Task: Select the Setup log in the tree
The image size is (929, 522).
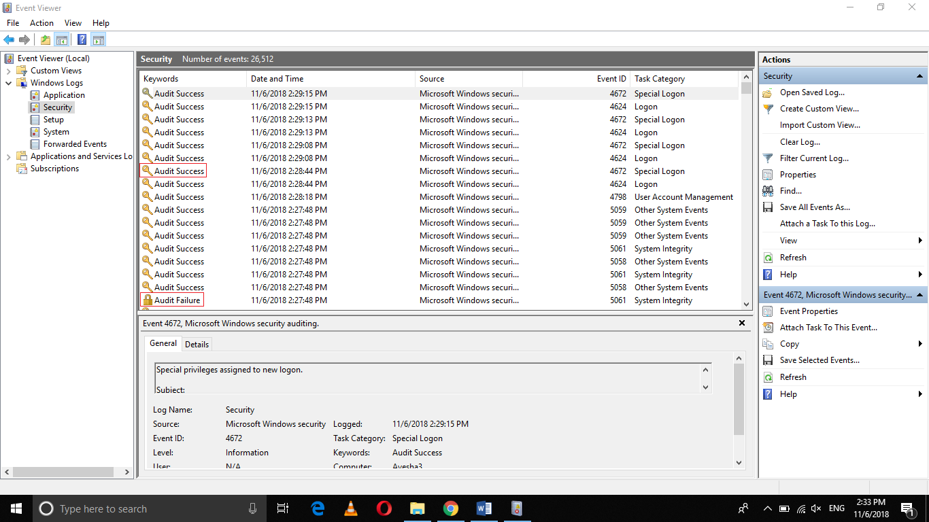Action: 54,120
